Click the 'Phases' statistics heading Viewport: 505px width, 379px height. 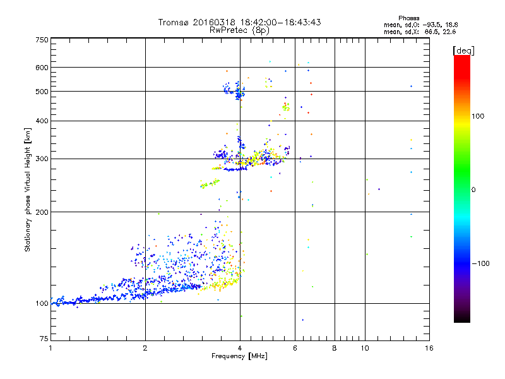408,18
